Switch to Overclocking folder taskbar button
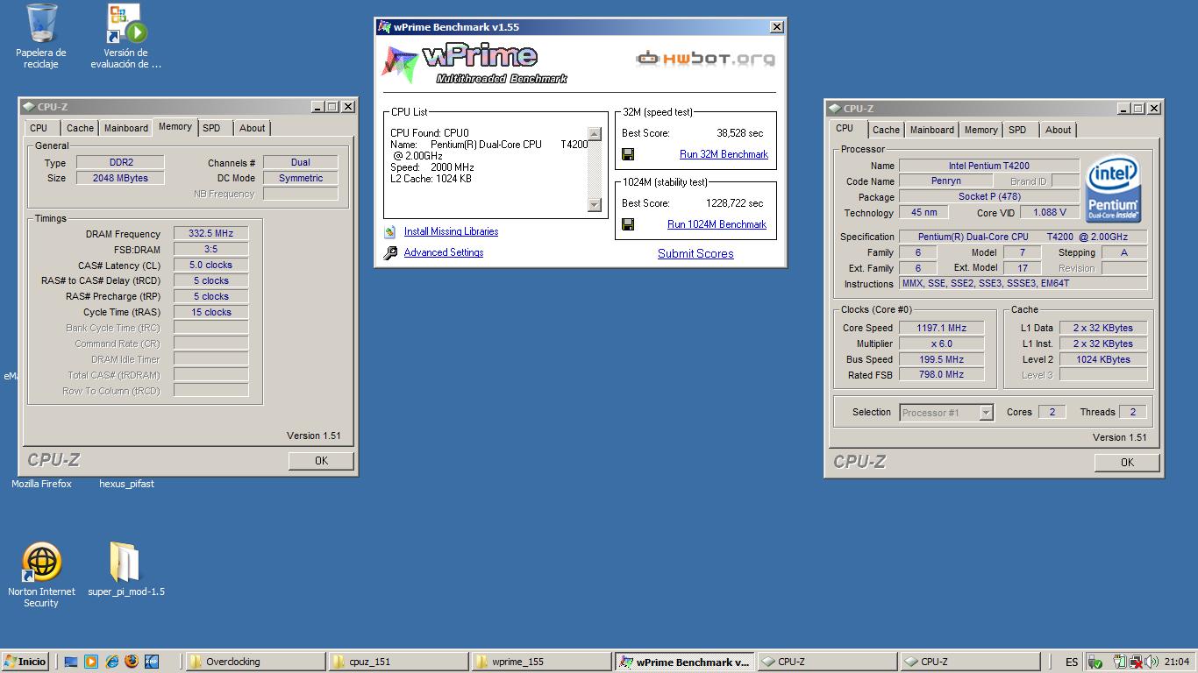The image size is (1198, 673). (x=253, y=662)
